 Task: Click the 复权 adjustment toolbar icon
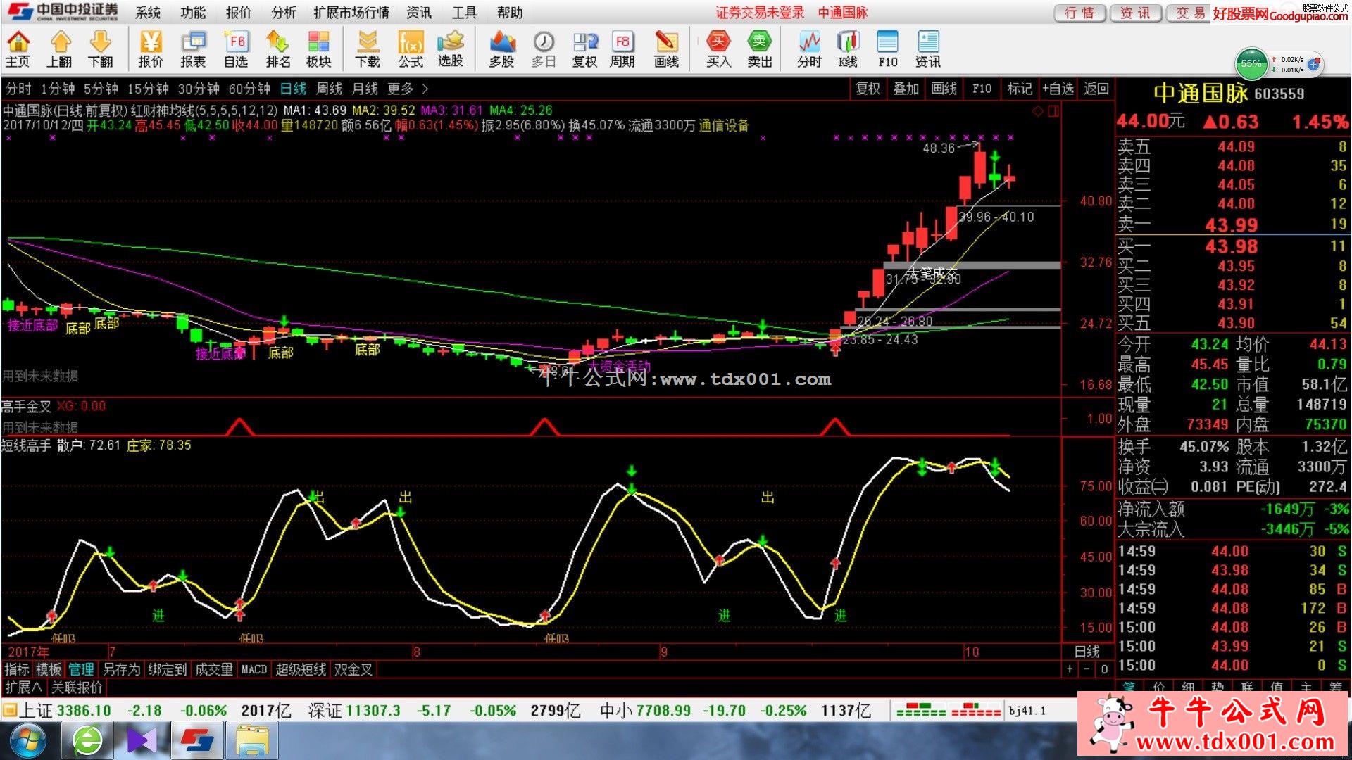[584, 49]
